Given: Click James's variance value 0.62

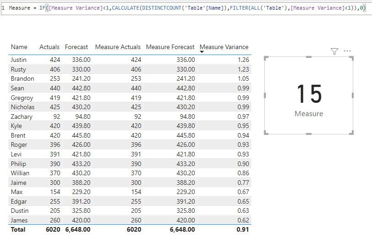Looking at the screenshot, I should tap(243, 221).
